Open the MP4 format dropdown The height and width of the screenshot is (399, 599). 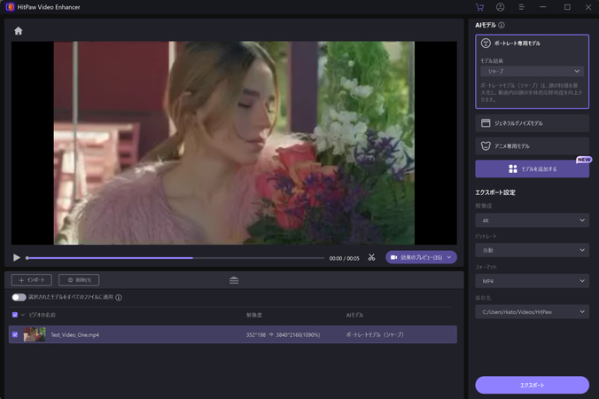click(532, 281)
